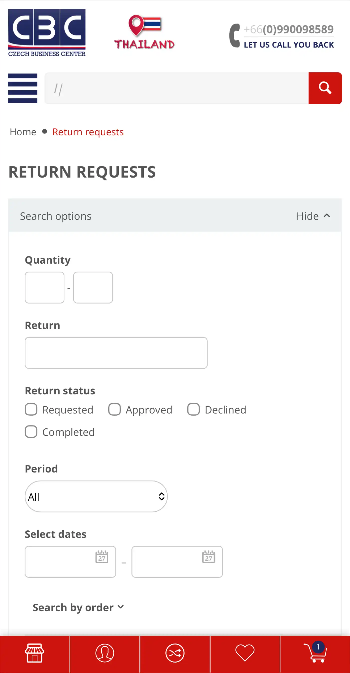Open the store icon in bottom bar
Screen dimensions: 350x673
34,653
